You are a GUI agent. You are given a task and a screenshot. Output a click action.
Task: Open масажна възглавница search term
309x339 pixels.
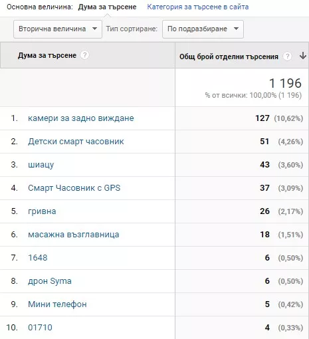(x=74, y=235)
